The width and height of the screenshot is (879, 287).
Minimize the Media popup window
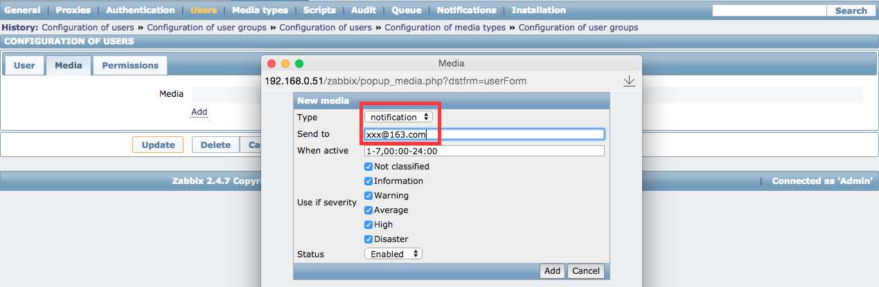(x=285, y=64)
